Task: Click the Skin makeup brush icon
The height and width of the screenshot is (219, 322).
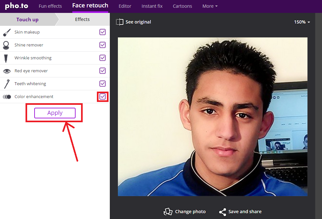Action: [7, 32]
